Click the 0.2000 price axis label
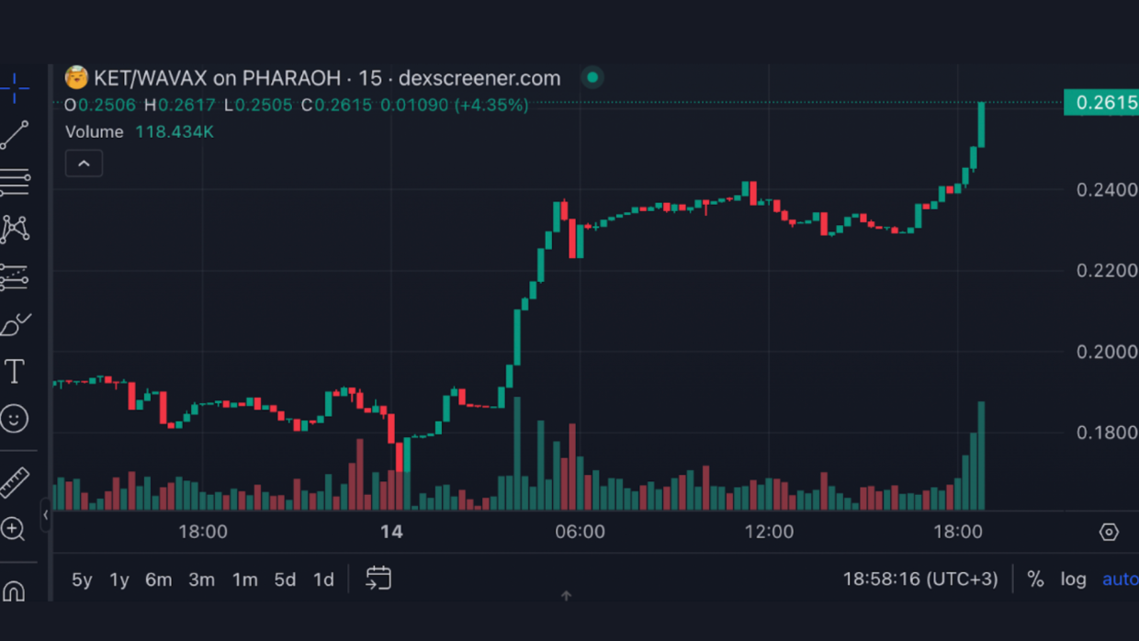The width and height of the screenshot is (1139, 641). click(1107, 352)
